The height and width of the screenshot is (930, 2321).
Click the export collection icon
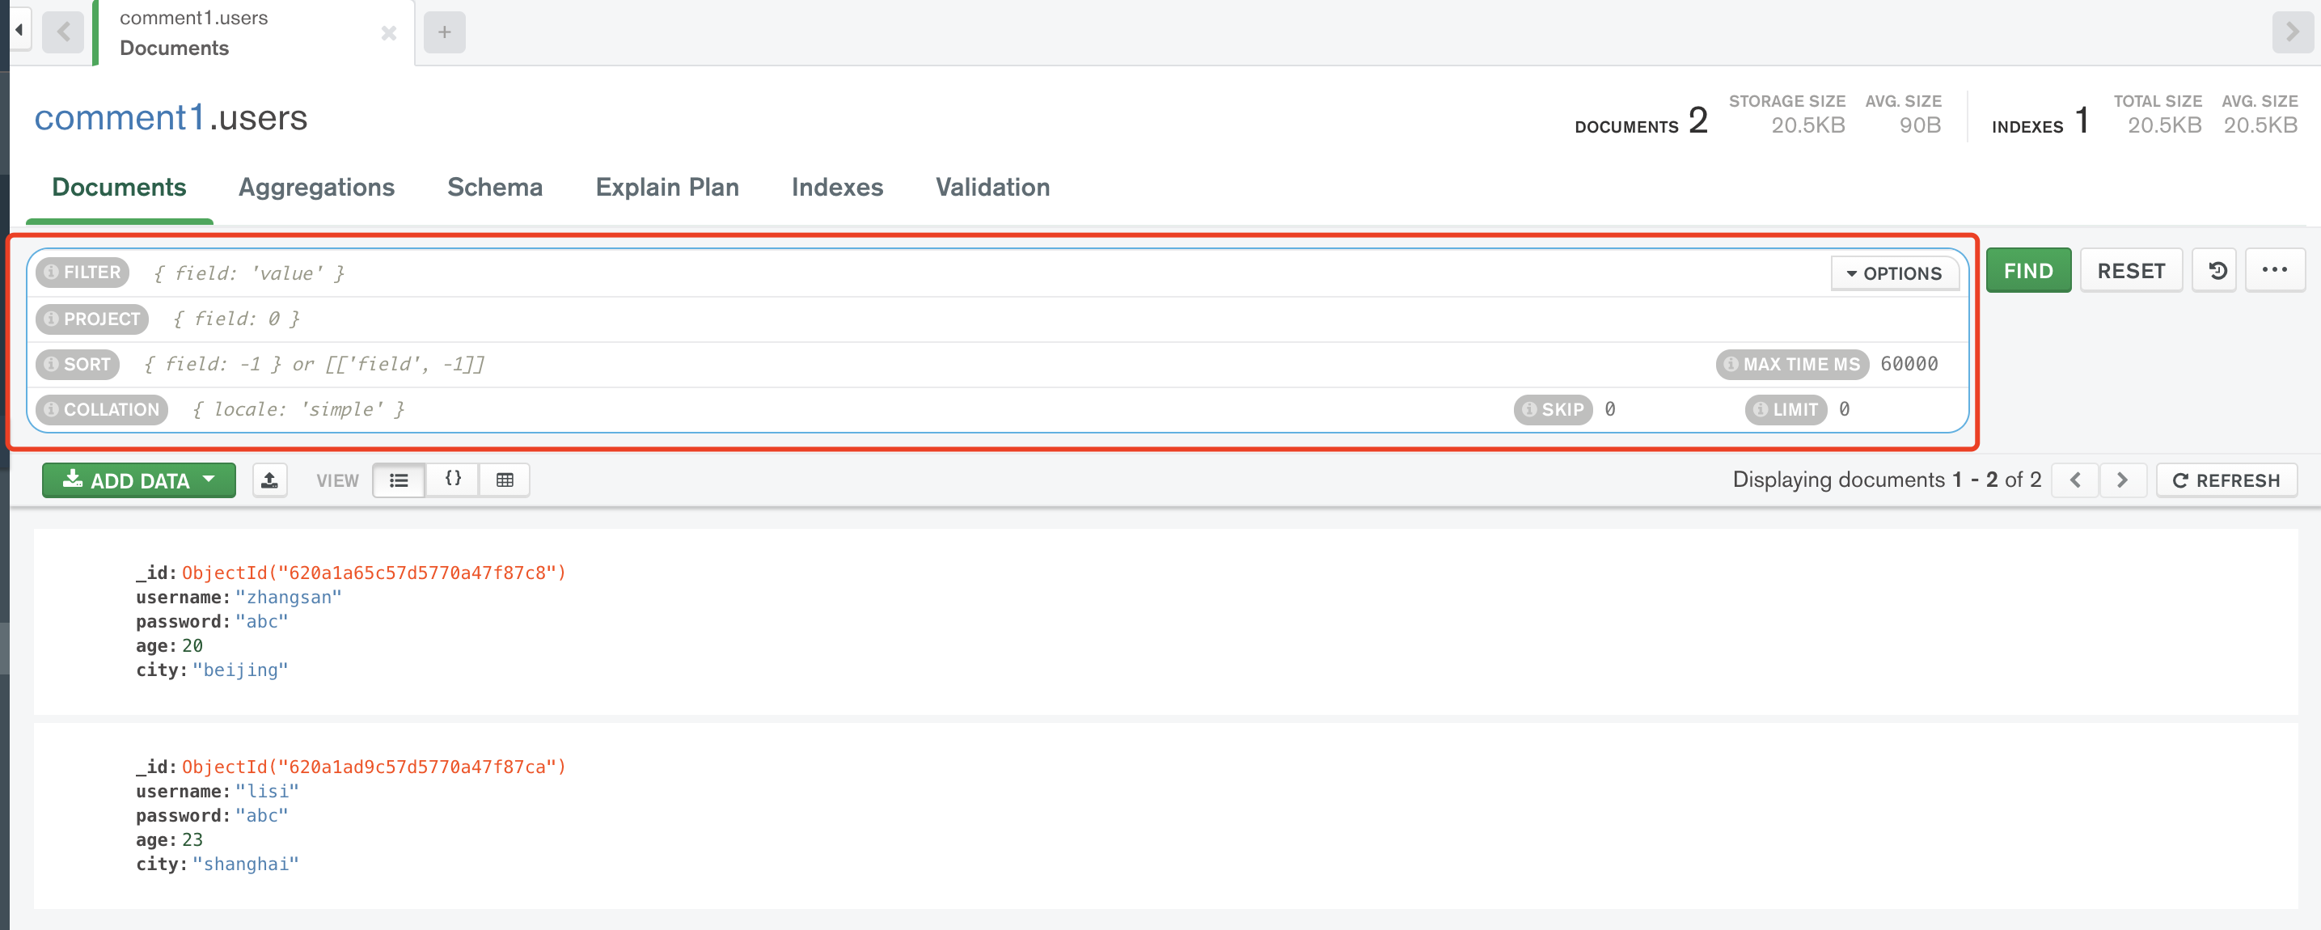(269, 480)
